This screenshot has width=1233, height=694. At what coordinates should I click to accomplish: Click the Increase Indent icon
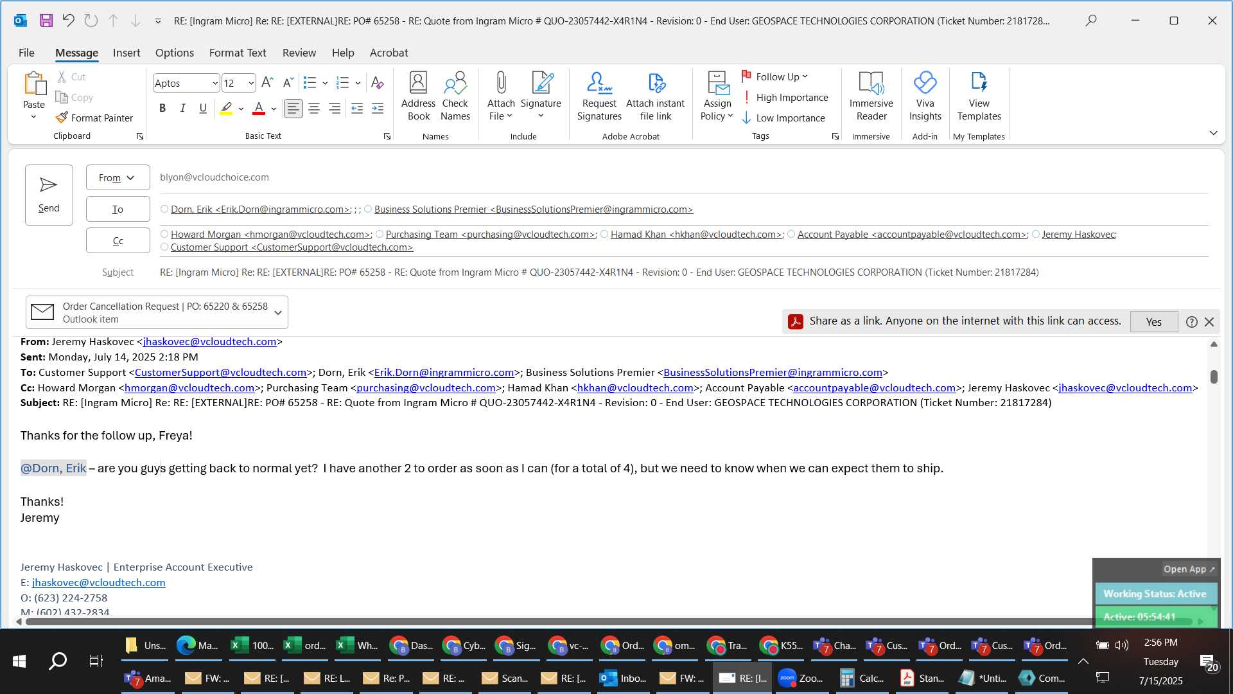tap(378, 108)
